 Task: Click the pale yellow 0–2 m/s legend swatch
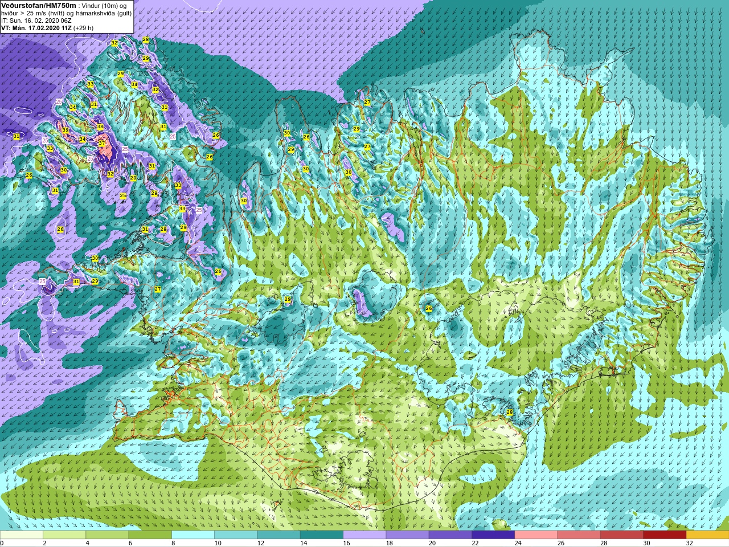pos(22,535)
